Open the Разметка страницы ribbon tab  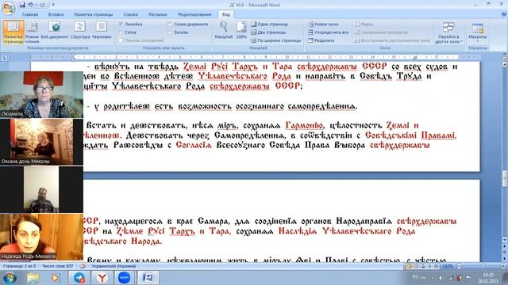click(94, 14)
